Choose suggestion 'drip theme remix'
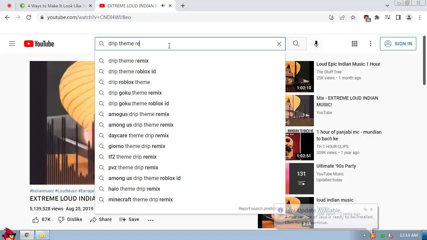Image resolution: width=427 pixels, height=240 pixels. (x=190, y=61)
